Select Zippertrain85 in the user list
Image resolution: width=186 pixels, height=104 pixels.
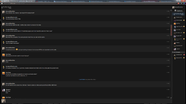click(x=178, y=46)
